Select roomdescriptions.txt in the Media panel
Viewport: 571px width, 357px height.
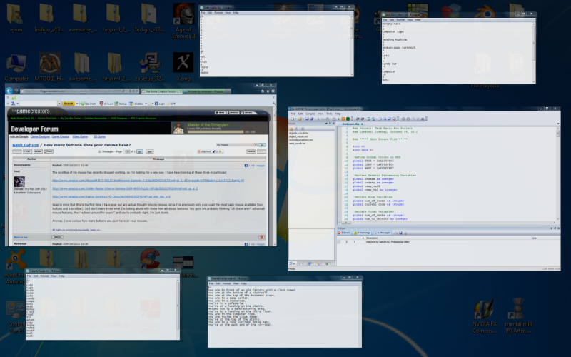(300, 140)
